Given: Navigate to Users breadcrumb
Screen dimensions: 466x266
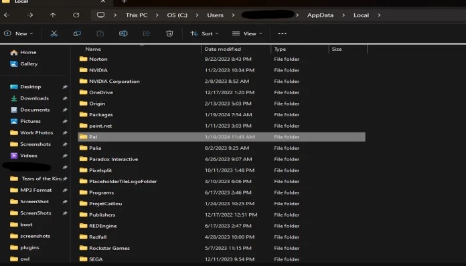Looking at the screenshot, I should coord(215,15).
